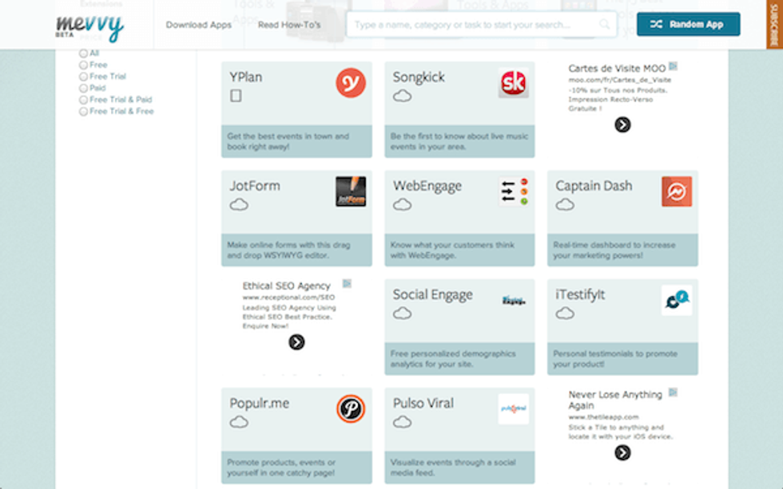Click the mobile platform icon under YPlan

click(236, 96)
